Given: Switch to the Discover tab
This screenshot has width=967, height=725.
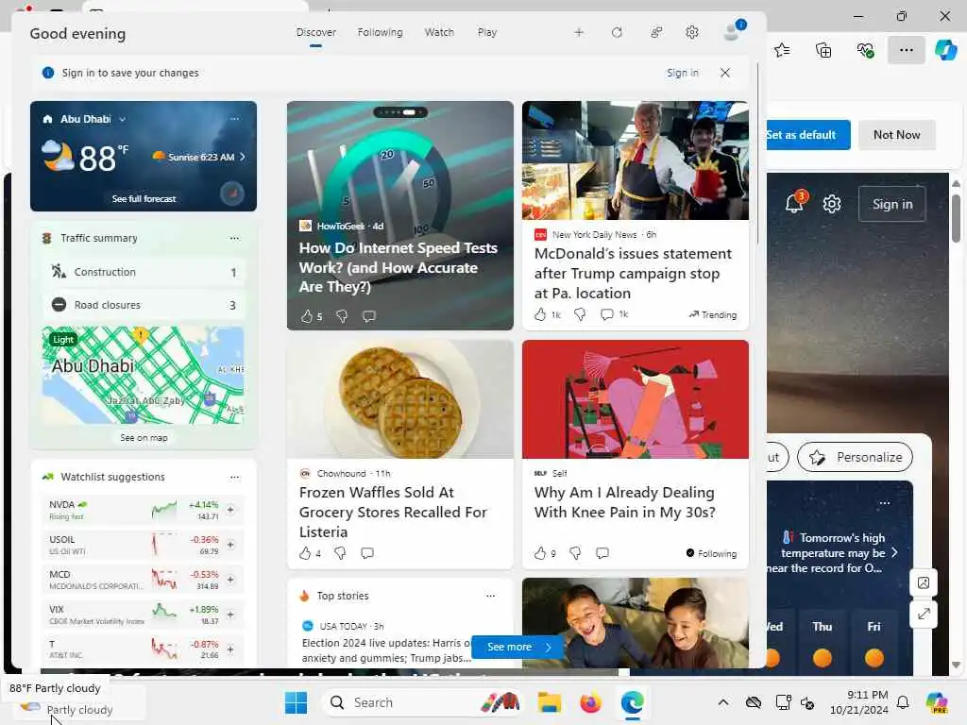Looking at the screenshot, I should 315,33.
